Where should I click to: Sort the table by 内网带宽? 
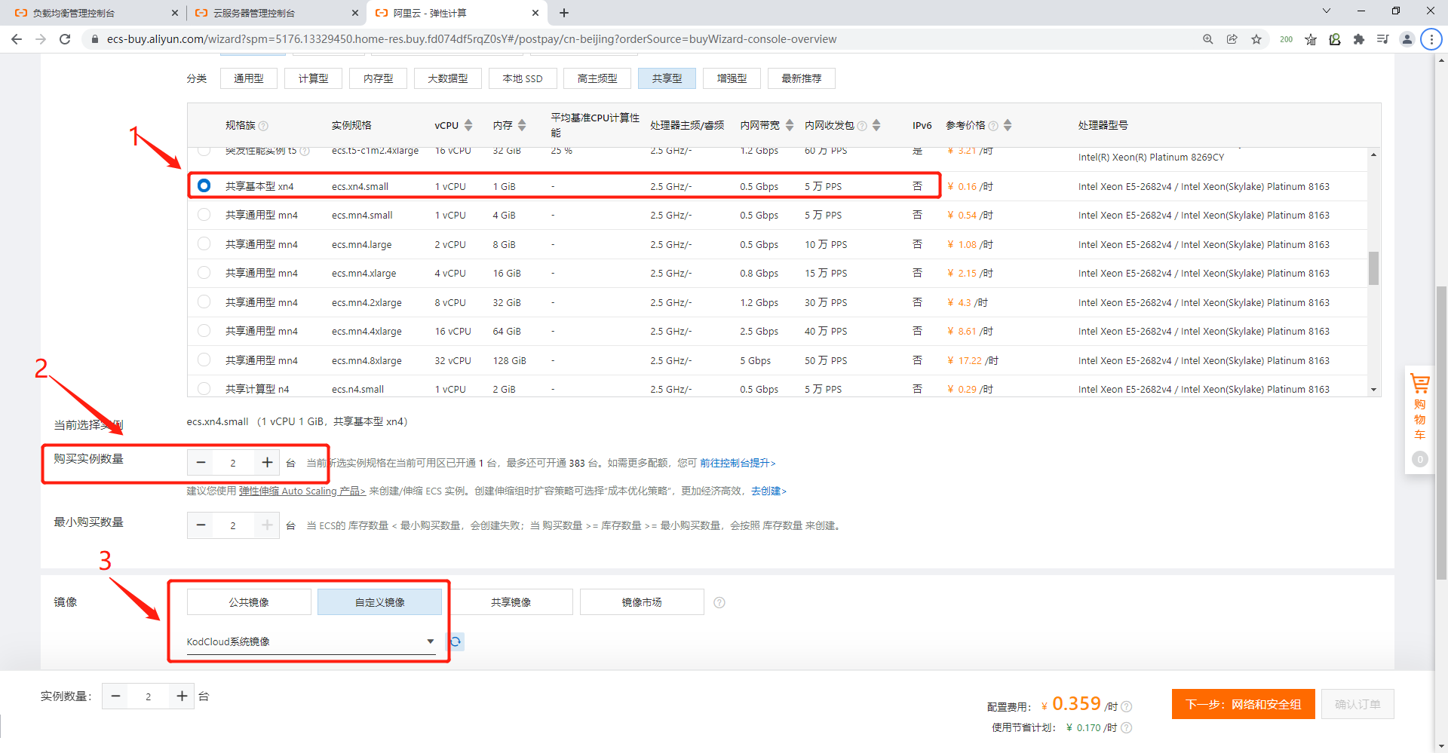point(790,125)
